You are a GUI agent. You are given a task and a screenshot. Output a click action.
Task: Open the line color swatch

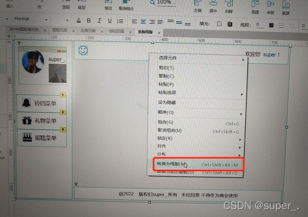coord(271,26)
